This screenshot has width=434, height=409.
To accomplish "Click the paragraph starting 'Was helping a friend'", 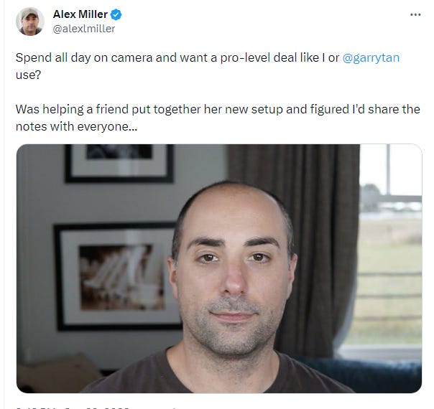I will pos(218,118).
